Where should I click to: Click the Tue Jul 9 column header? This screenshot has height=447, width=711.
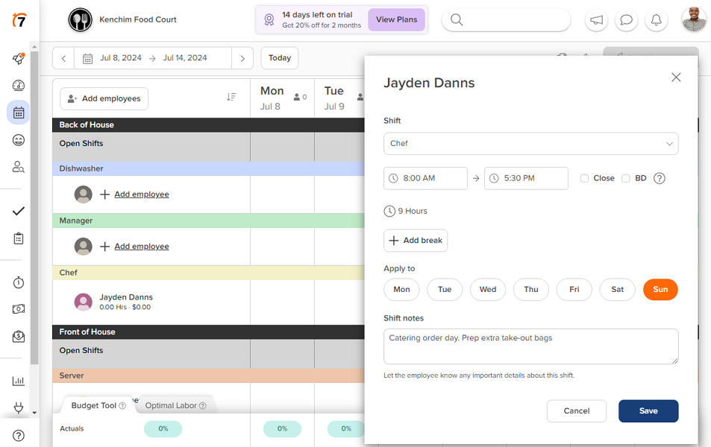click(340, 98)
